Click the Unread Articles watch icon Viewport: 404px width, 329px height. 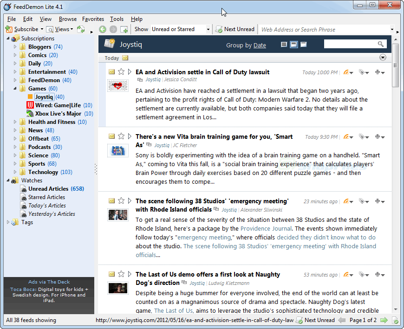[x=23, y=189]
